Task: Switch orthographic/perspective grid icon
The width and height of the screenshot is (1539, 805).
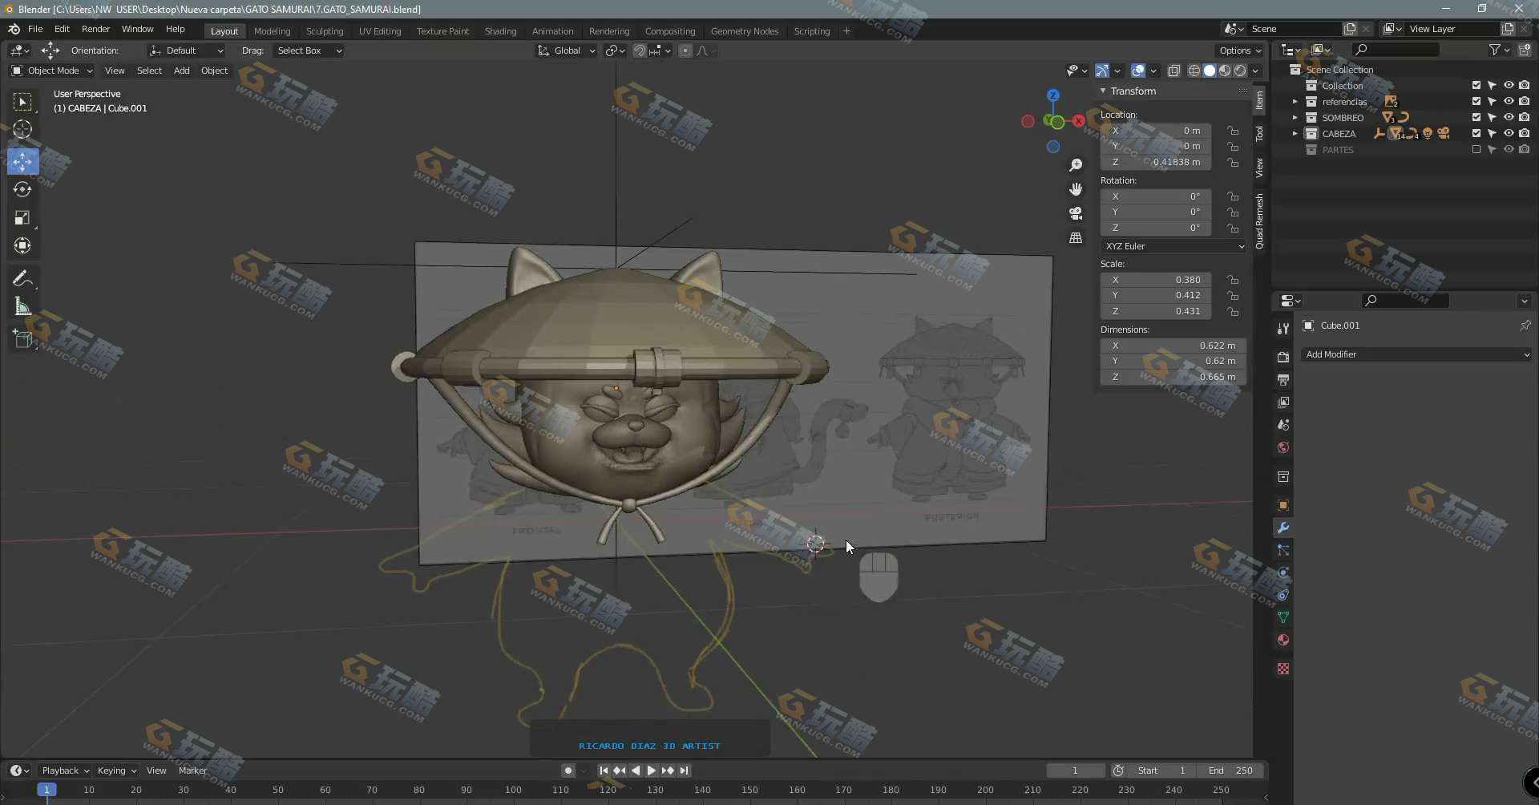Action: (1076, 238)
